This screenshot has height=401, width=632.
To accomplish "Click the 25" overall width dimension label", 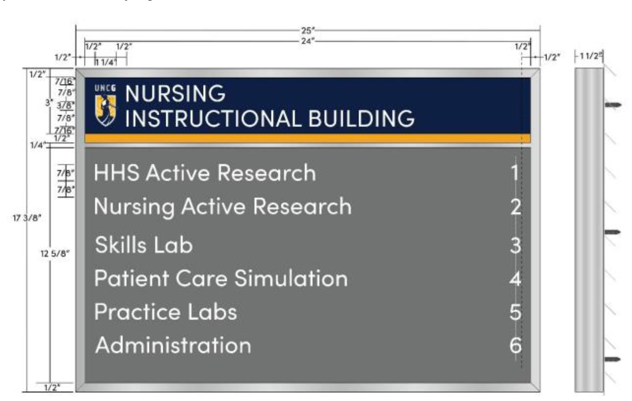I will pyautogui.click(x=308, y=30).
